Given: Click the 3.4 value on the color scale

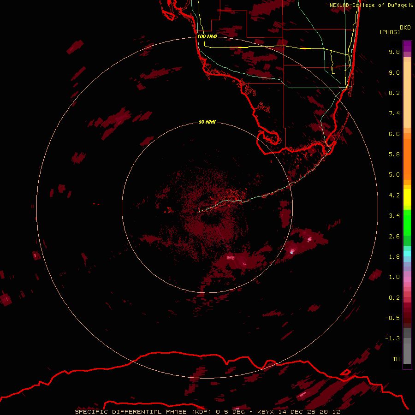Looking at the screenshot, I should (x=394, y=216).
